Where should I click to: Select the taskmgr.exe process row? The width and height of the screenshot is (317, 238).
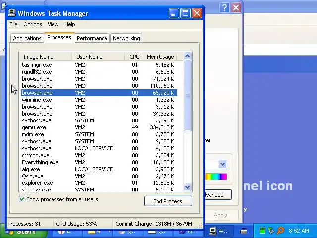99,65
